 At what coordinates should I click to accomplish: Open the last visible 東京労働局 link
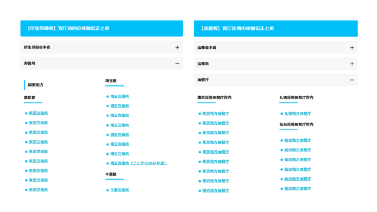tap(38, 190)
